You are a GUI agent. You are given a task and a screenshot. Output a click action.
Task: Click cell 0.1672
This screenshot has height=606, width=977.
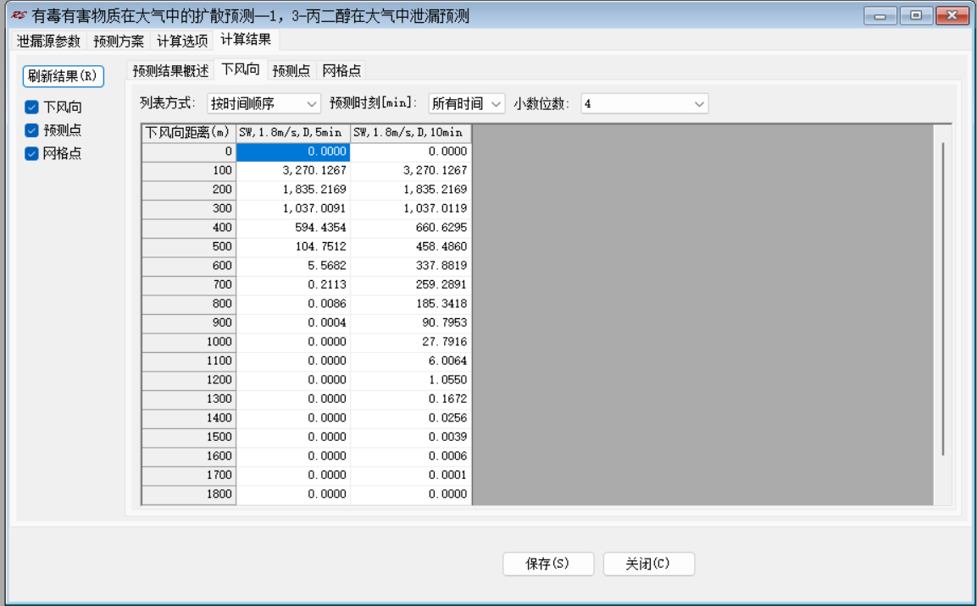[411, 399]
